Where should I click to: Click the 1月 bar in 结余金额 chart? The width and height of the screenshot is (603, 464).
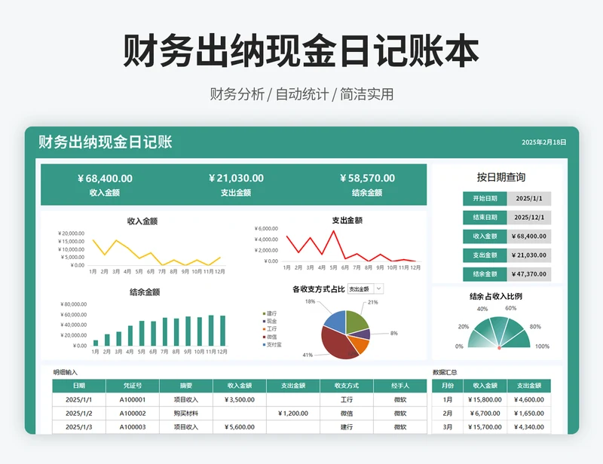(96, 343)
